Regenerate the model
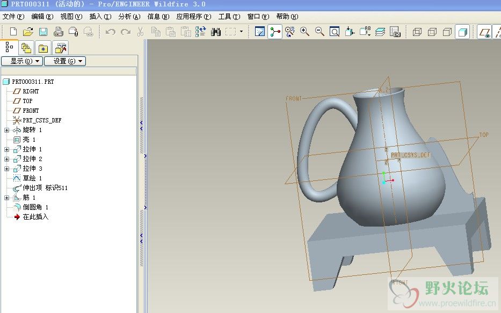The image size is (501, 313). tap(201, 32)
